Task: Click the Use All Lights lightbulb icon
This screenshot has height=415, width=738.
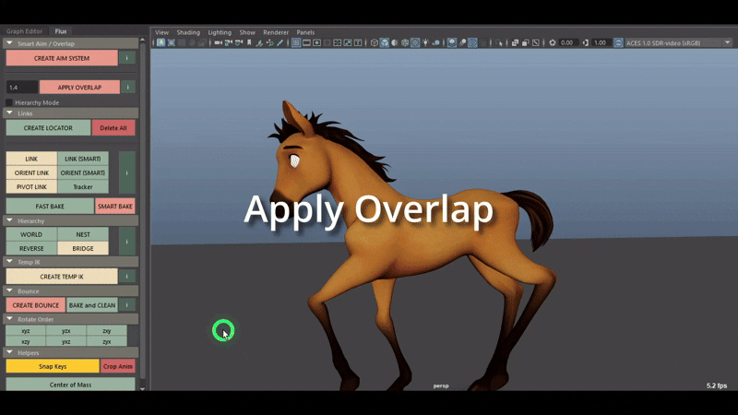Action: [425, 42]
